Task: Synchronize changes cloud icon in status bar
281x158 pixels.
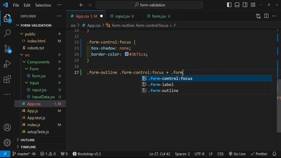Action: [x=34, y=154]
